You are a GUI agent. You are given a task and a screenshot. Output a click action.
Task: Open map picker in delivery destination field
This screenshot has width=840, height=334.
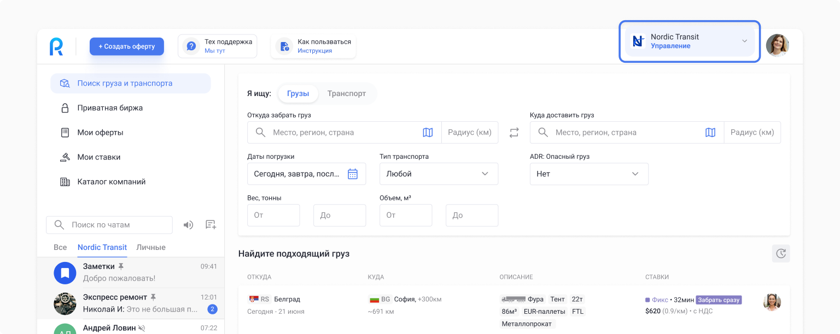coord(710,133)
